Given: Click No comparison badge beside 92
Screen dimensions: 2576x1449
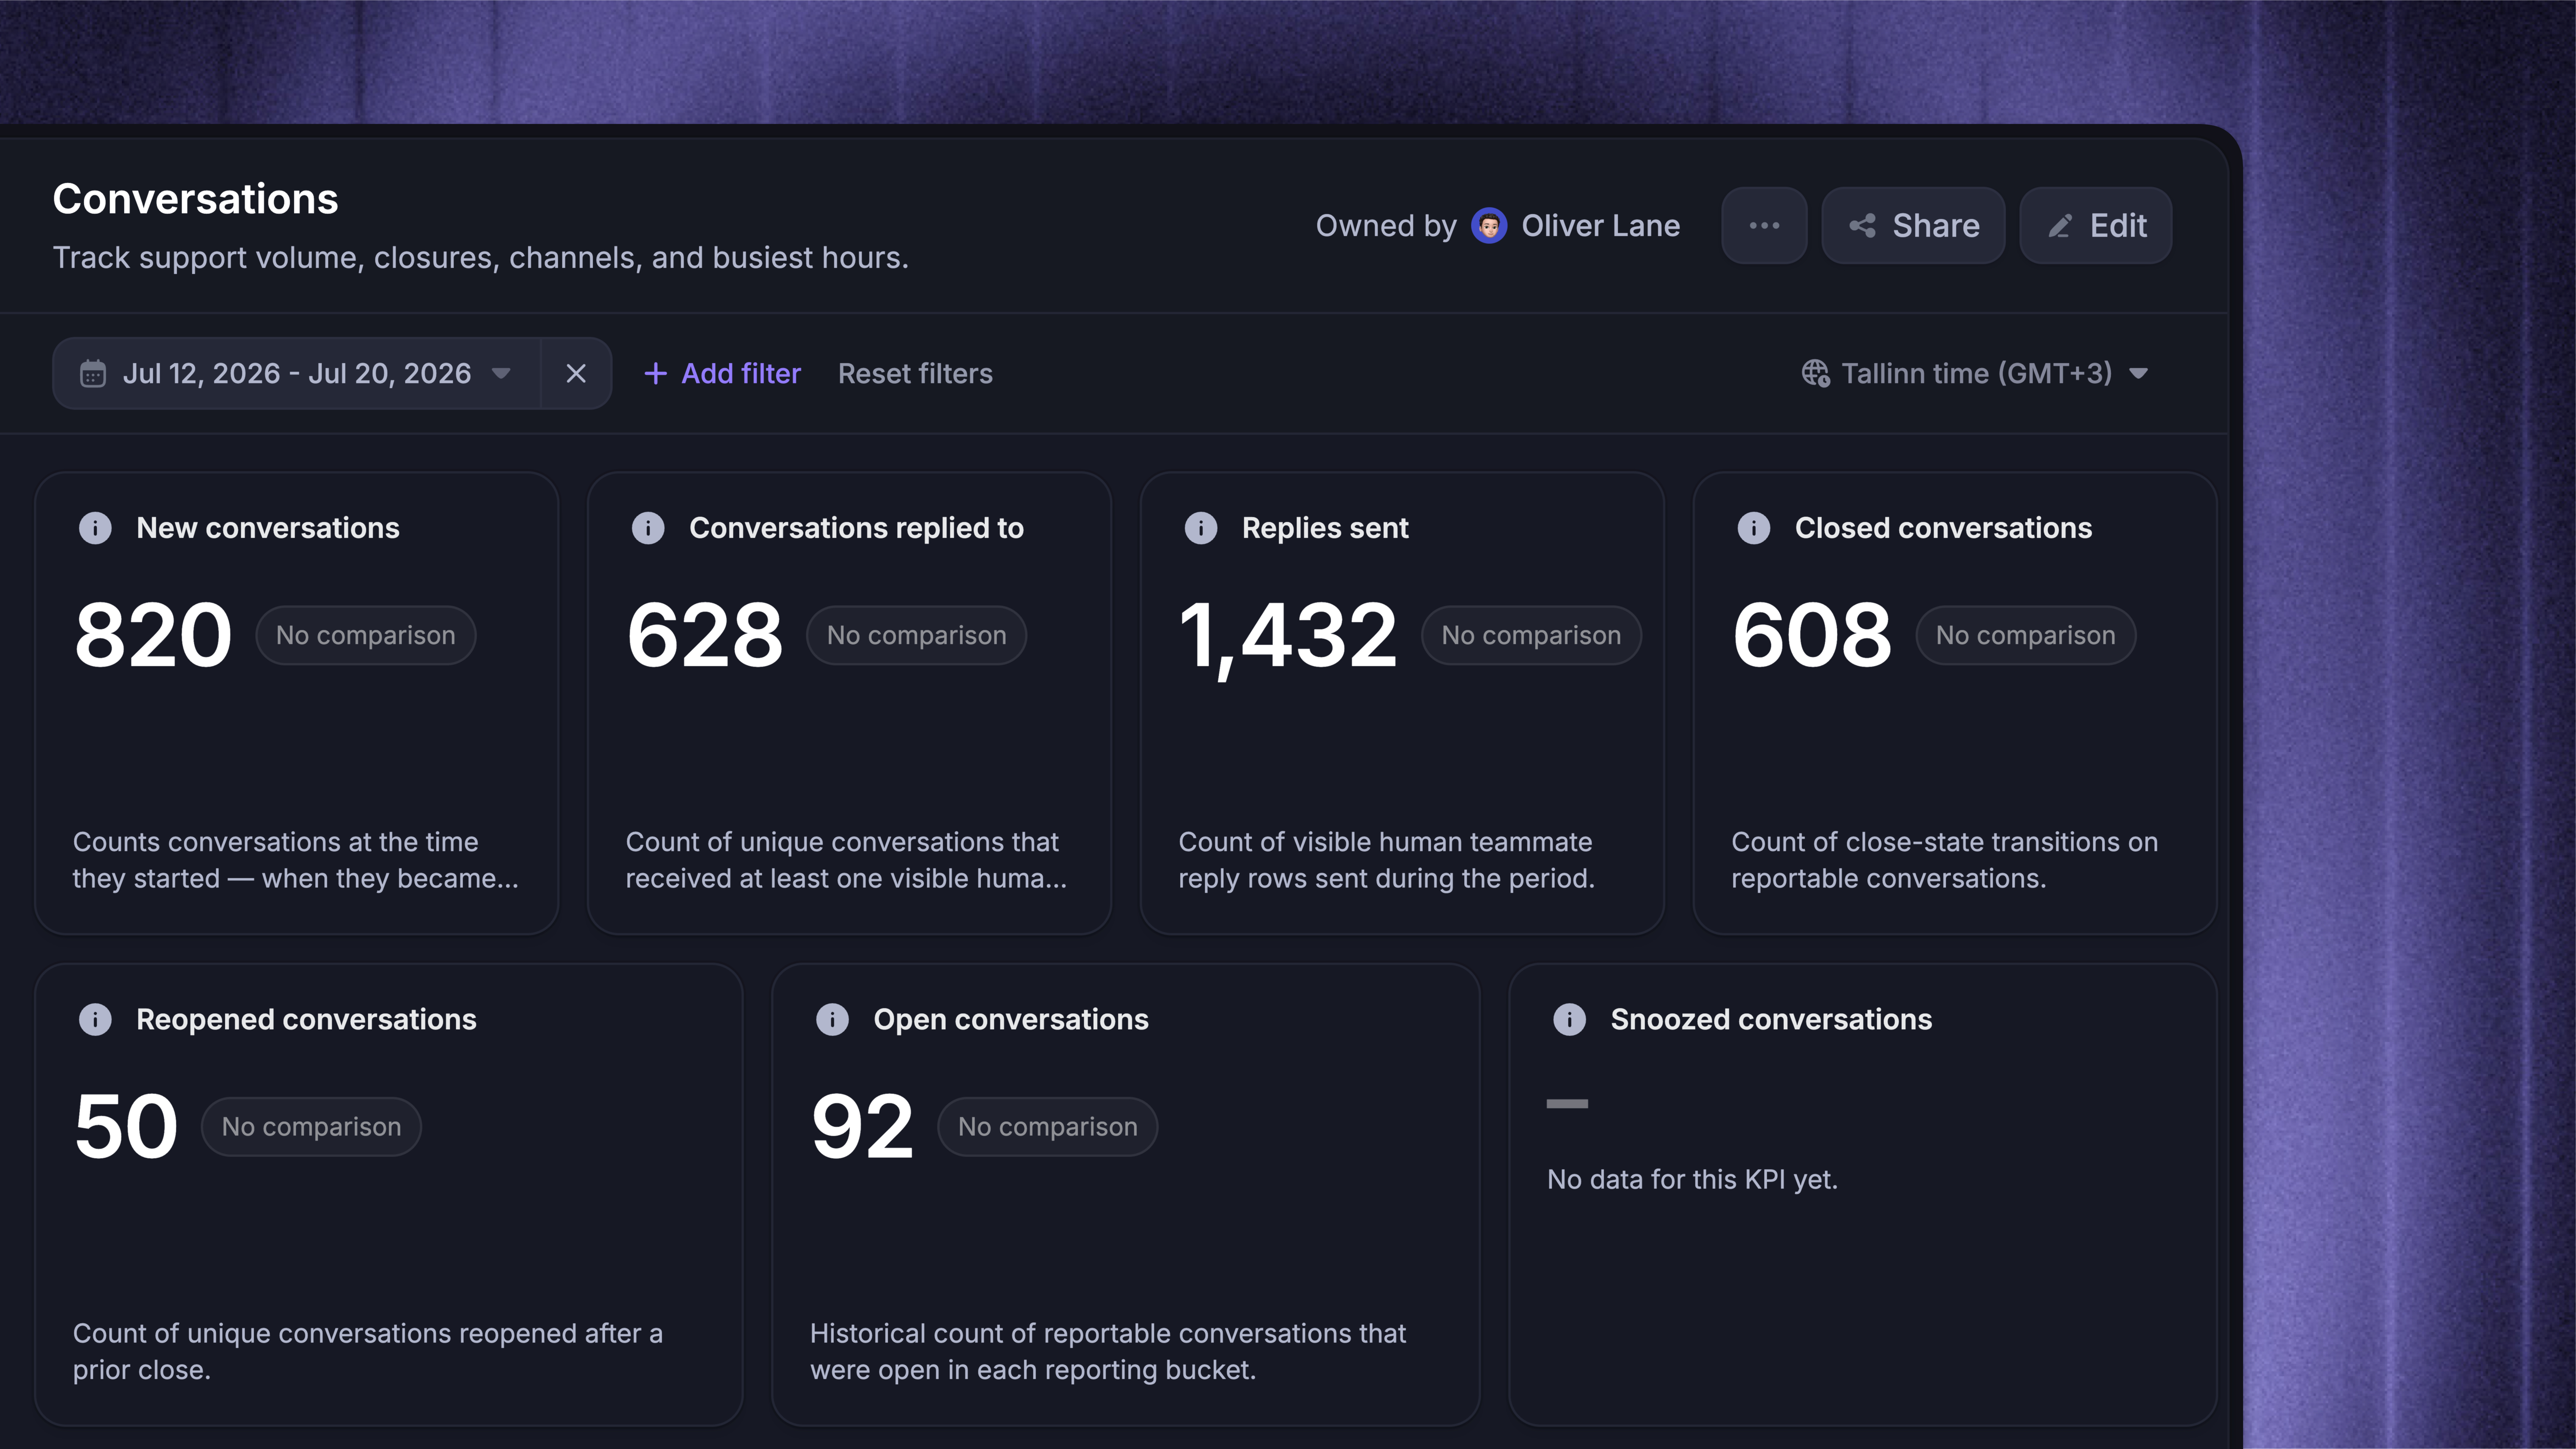Looking at the screenshot, I should coord(1048,1127).
